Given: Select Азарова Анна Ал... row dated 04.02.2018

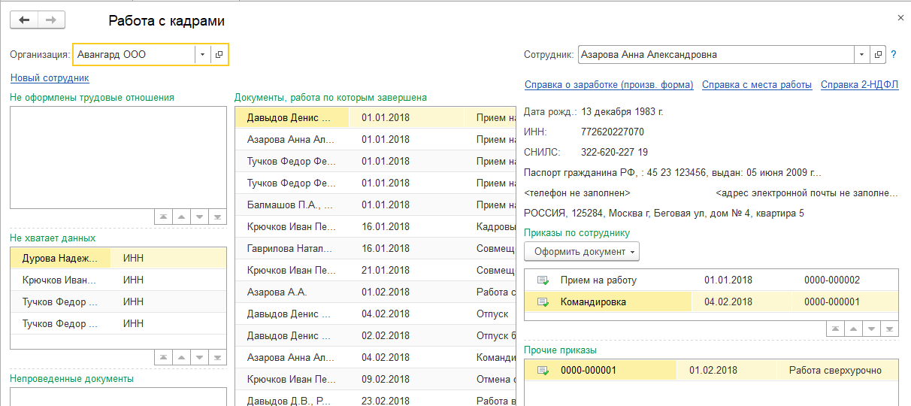Looking at the screenshot, I should coord(374,357).
